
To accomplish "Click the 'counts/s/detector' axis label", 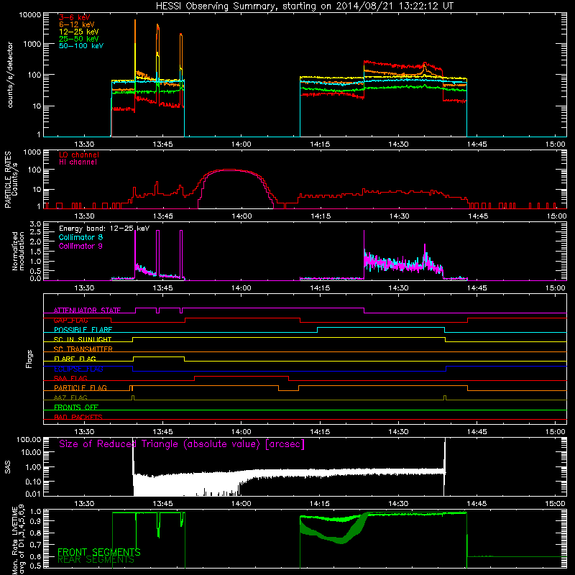I will click(10, 75).
